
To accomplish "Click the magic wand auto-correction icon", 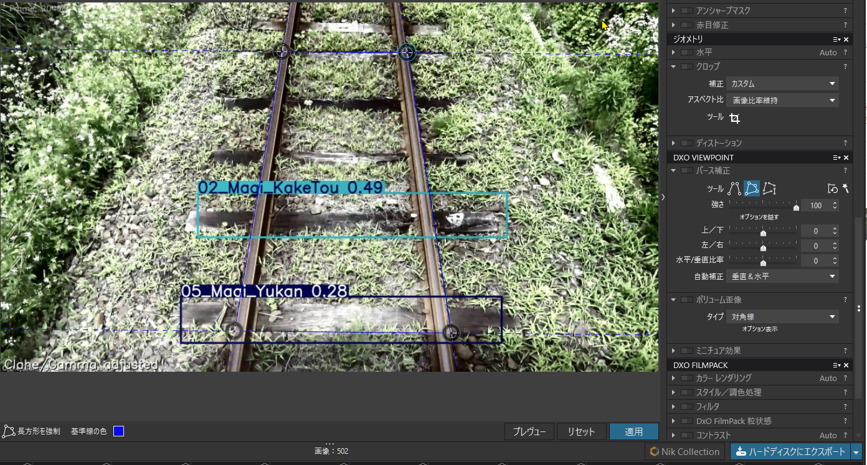I will 846,188.
